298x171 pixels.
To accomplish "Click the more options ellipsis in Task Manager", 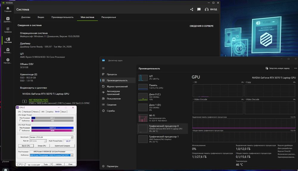I will click(x=295, y=68).
